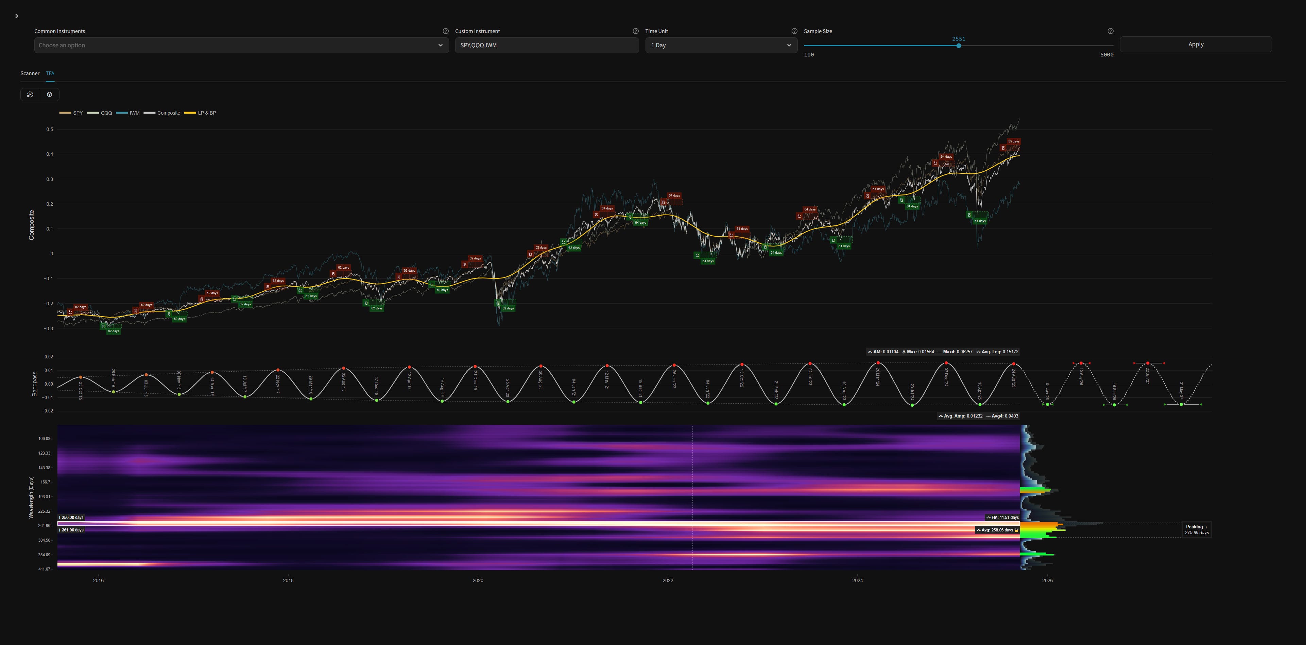Open the Common Instruments help icon
This screenshot has height=645, width=1306.
(446, 31)
